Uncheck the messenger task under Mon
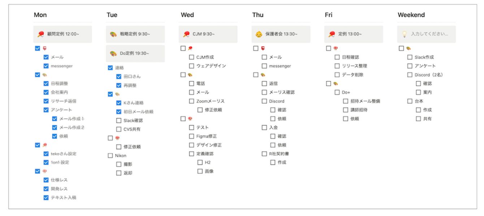This screenshot has height=216, width=484. (x=46, y=66)
